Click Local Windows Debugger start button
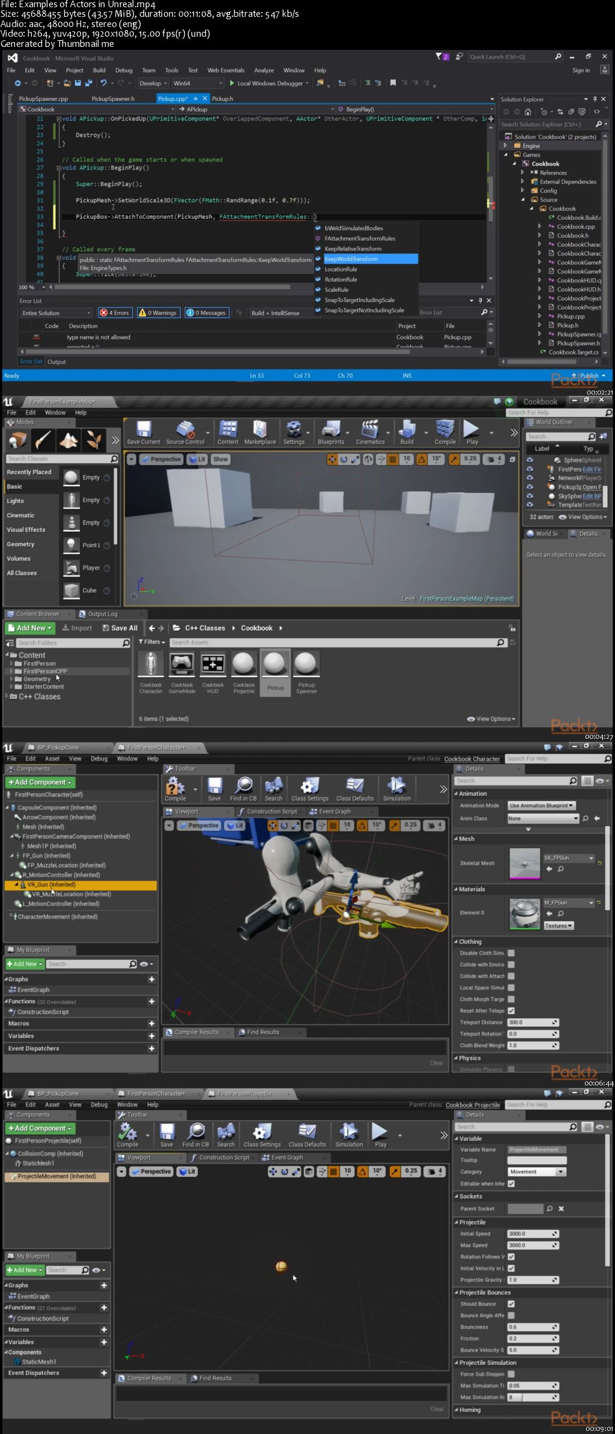 click(265, 84)
